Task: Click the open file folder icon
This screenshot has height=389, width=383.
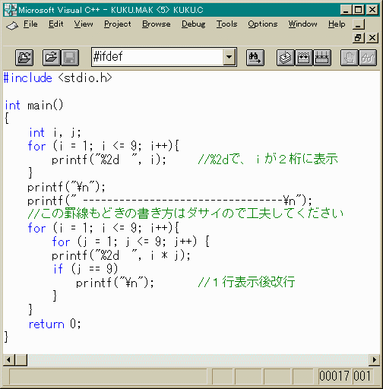Action: point(52,58)
